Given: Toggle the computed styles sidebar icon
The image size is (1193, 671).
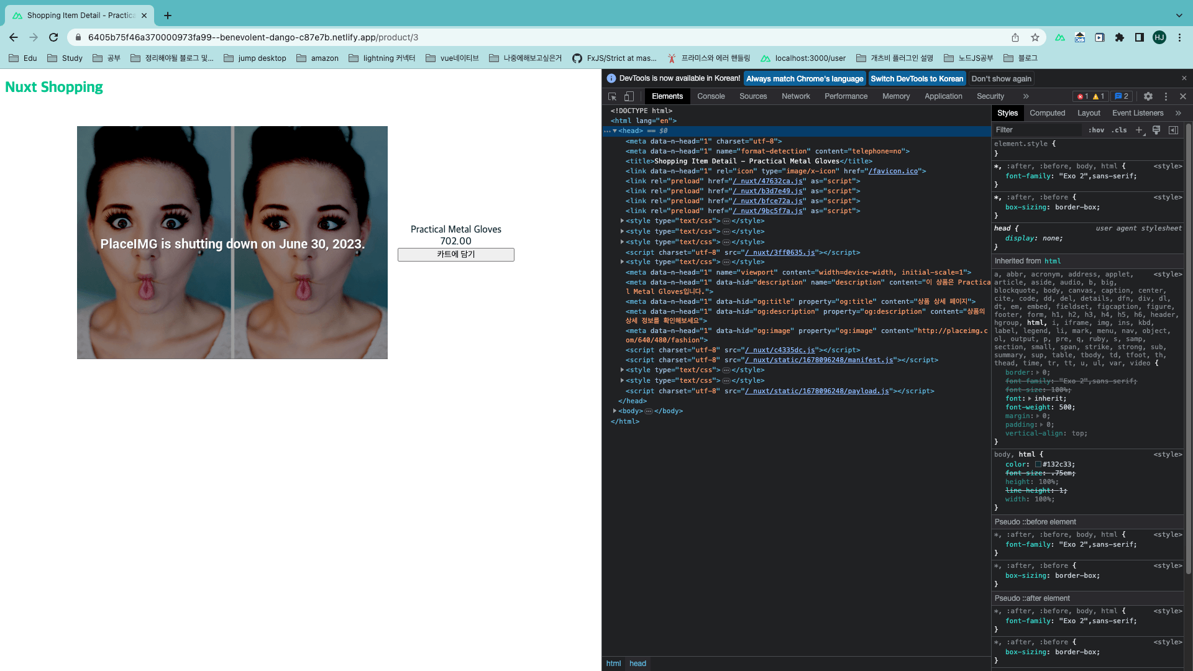Looking at the screenshot, I should coord(1173,130).
